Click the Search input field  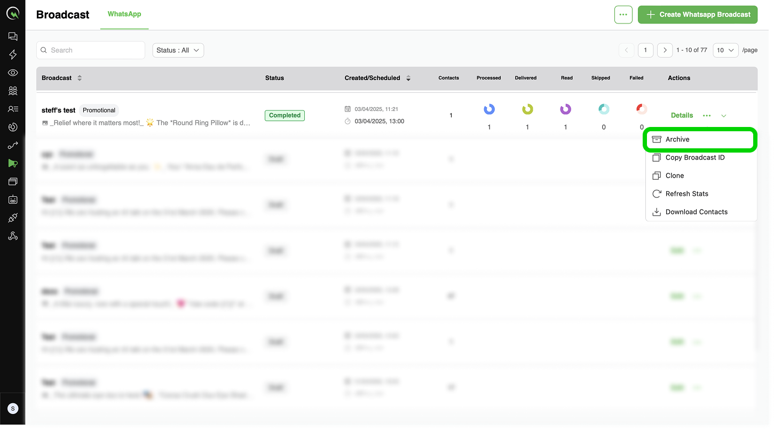91,50
